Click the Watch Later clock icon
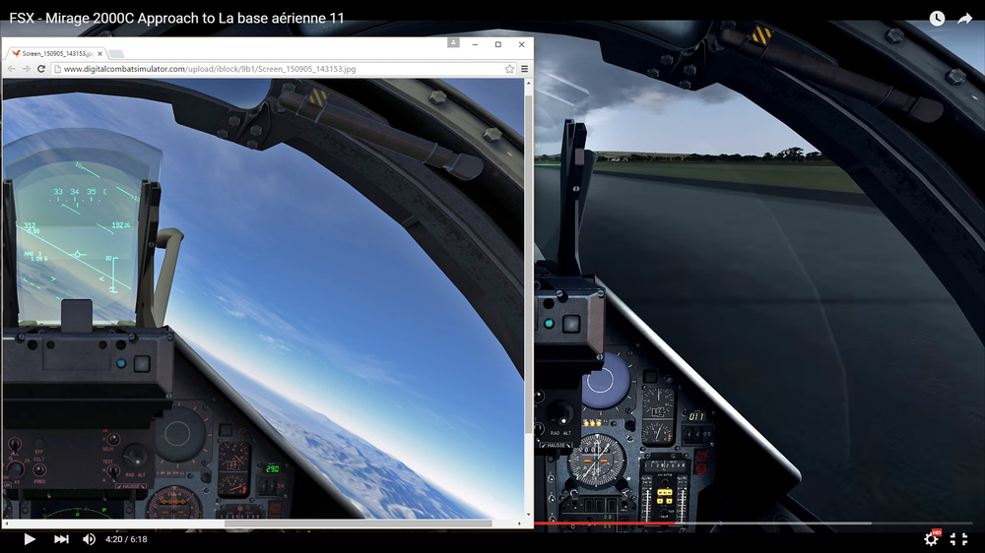Image resolution: width=985 pixels, height=553 pixels. 937,18
